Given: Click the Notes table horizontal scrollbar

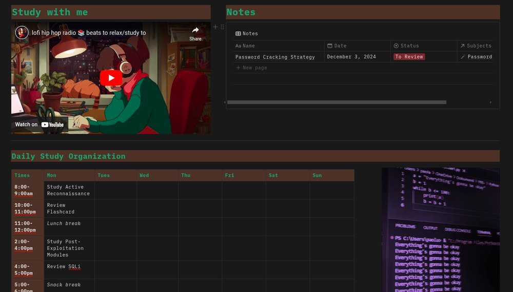Looking at the screenshot, I should pyautogui.click(x=337, y=102).
